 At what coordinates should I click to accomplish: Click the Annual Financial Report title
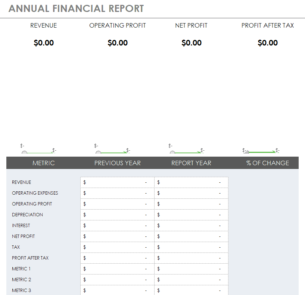coord(76,9)
